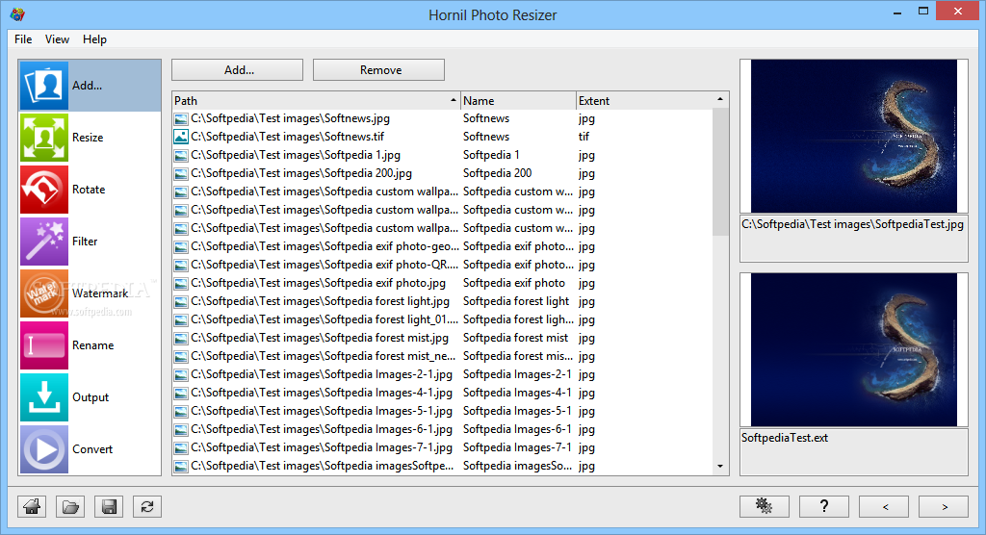Click the Remove button

coord(378,70)
